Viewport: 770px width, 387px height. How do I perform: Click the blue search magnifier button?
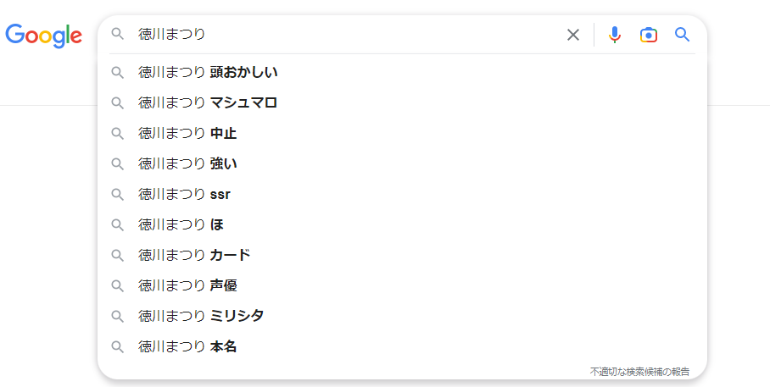(682, 35)
